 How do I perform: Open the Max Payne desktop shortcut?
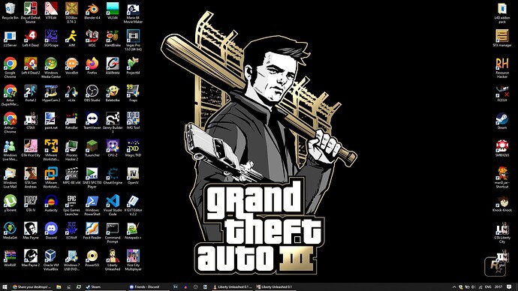(x=30, y=230)
